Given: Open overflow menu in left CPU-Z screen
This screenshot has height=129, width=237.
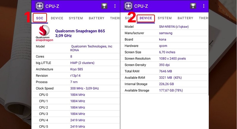Looking at the screenshot, I should point(115,6).
